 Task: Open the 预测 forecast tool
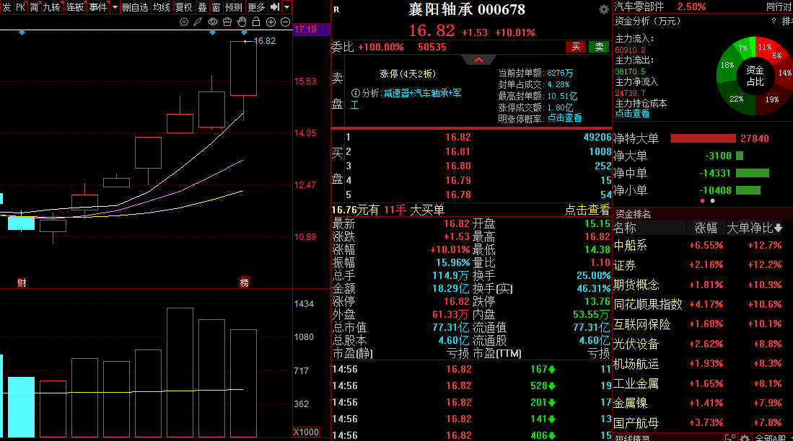[x=234, y=7]
